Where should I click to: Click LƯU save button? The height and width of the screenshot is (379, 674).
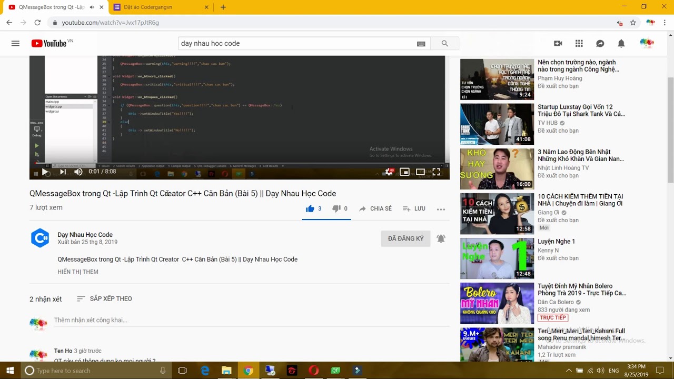[x=414, y=208]
